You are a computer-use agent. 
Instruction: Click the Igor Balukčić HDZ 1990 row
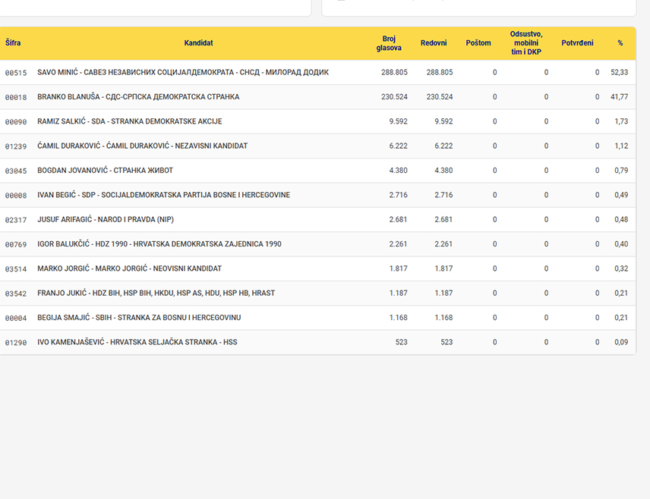pos(317,244)
